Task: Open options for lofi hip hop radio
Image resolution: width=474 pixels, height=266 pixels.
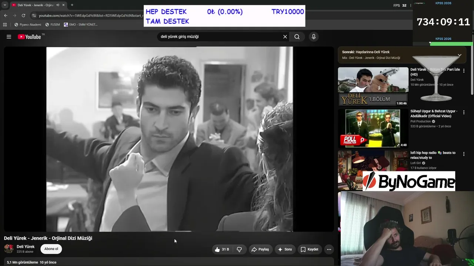Action: pos(464,154)
